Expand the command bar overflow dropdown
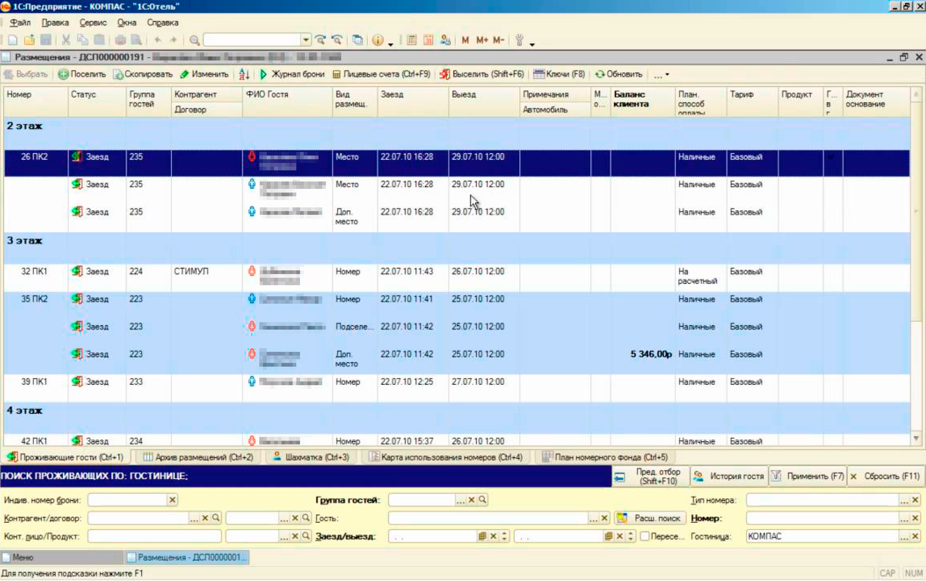This screenshot has width=926, height=581. click(x=661, y=75)
